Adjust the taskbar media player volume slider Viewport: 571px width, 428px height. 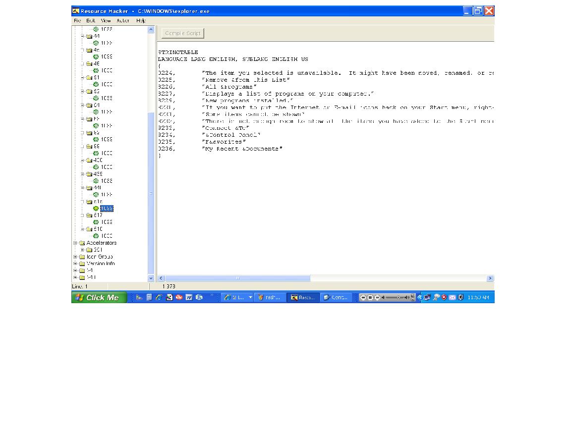(x=398, y=297)
